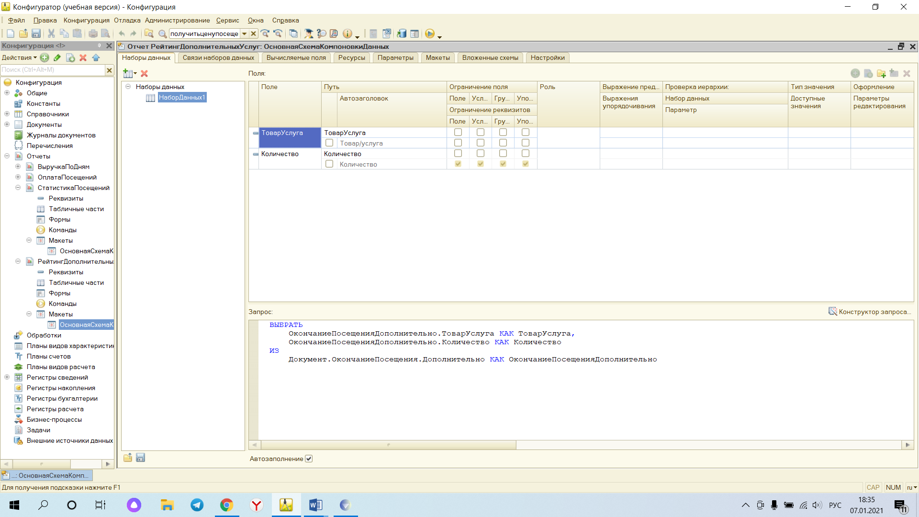Toggle the Автозаполнение checkbox

pos(309,459)
